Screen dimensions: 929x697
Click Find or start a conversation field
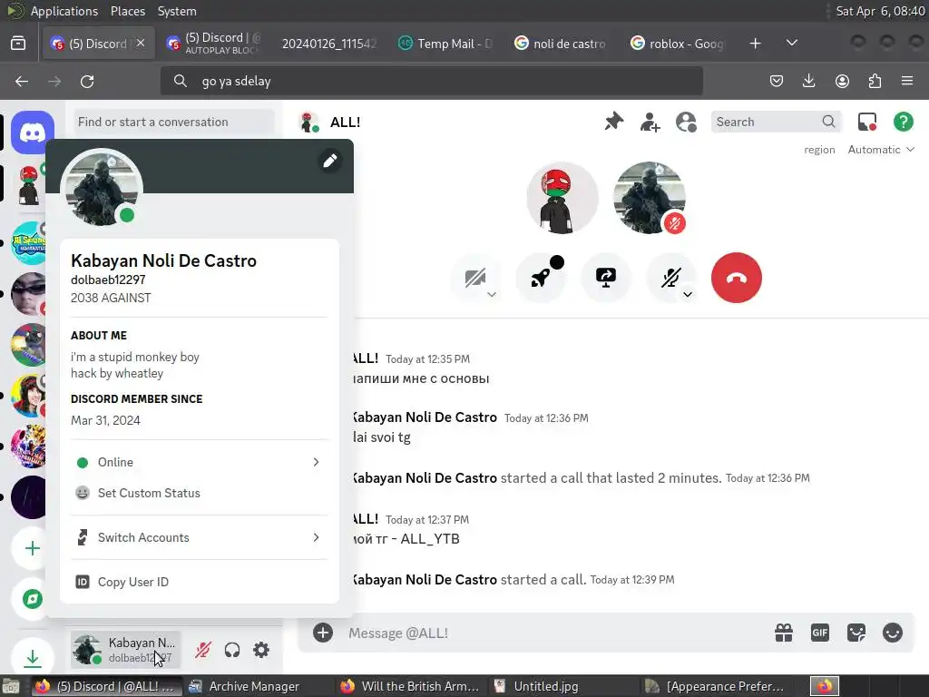[174, 122]
